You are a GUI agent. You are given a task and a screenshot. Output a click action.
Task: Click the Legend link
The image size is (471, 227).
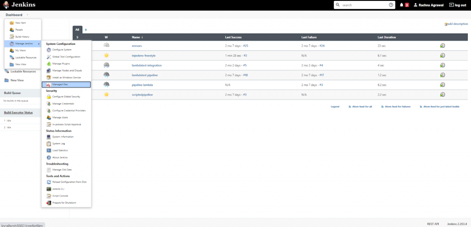(x=335, y=106)
